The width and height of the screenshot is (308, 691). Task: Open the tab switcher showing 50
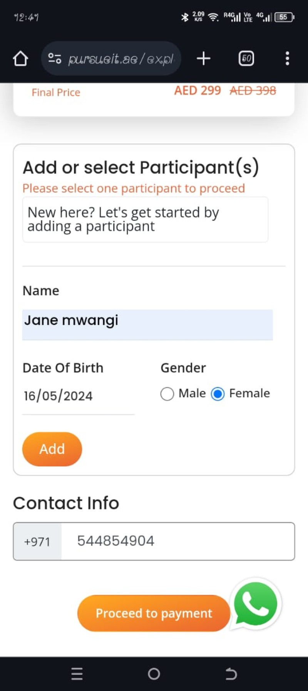(246, 59)
